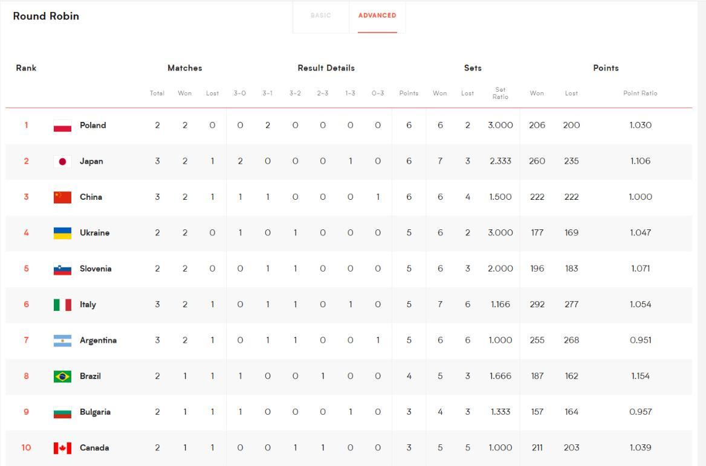The height and width of the screenshot is (466, 706).
Task: Open the Argentina team name link
Action: pyautogui.click(x=98, y=340)
